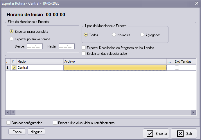Click the Ninguno button
The image size is (201, 140).
[x=36, y=132]
